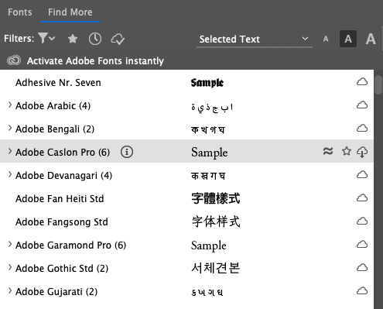Expand Adobe Devanagari font family
This screenshot has width=383, height=309.
10,174
